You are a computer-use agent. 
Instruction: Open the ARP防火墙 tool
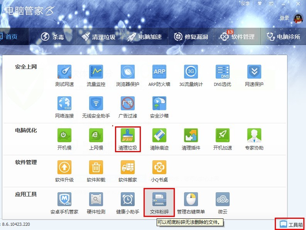159,76
